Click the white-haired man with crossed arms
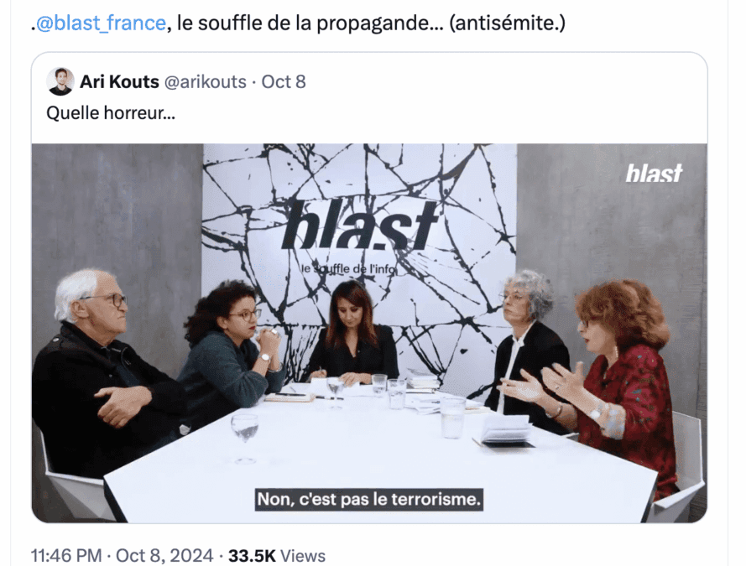Image resolution: width=746 pixels, height=566 pixels. 95,371
